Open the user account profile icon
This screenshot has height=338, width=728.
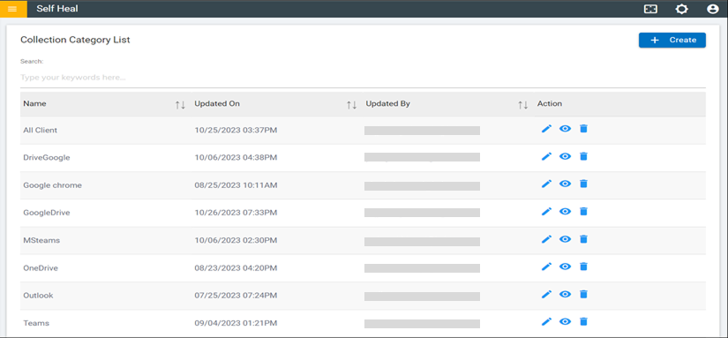pos(713,9)
